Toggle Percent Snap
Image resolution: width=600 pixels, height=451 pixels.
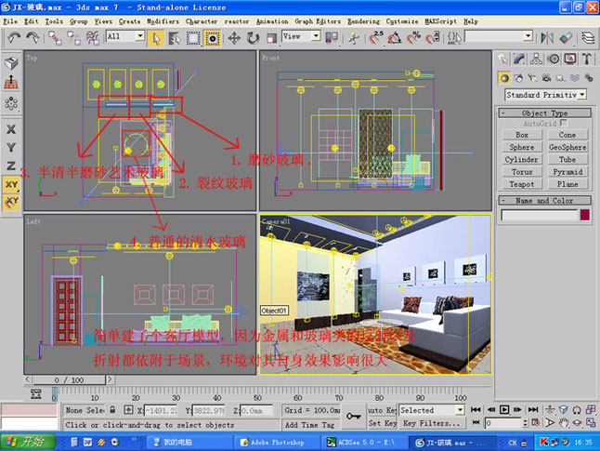[x=413, y=38]
